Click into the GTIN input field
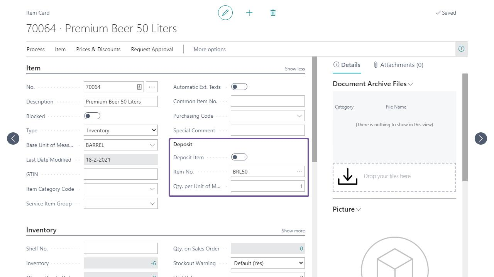494x277 pixels. coord(120,174)
